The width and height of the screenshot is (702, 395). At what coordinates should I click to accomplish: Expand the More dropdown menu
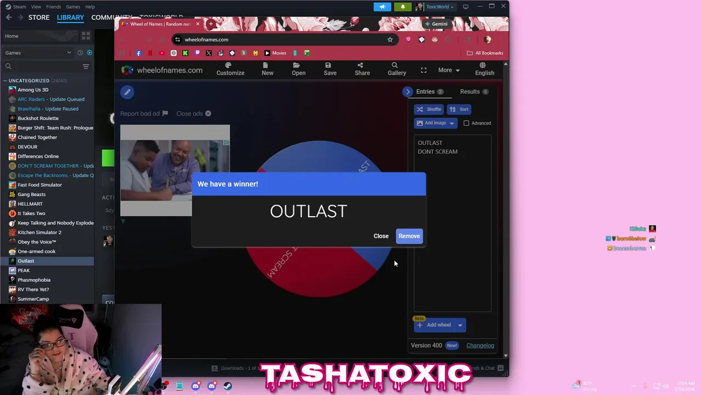tap(449, 70)
